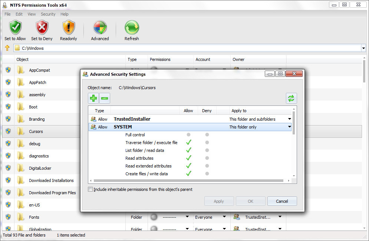Click the shield icon beside en-US
This screenshot has width=369, height=241.
[8, 205]
